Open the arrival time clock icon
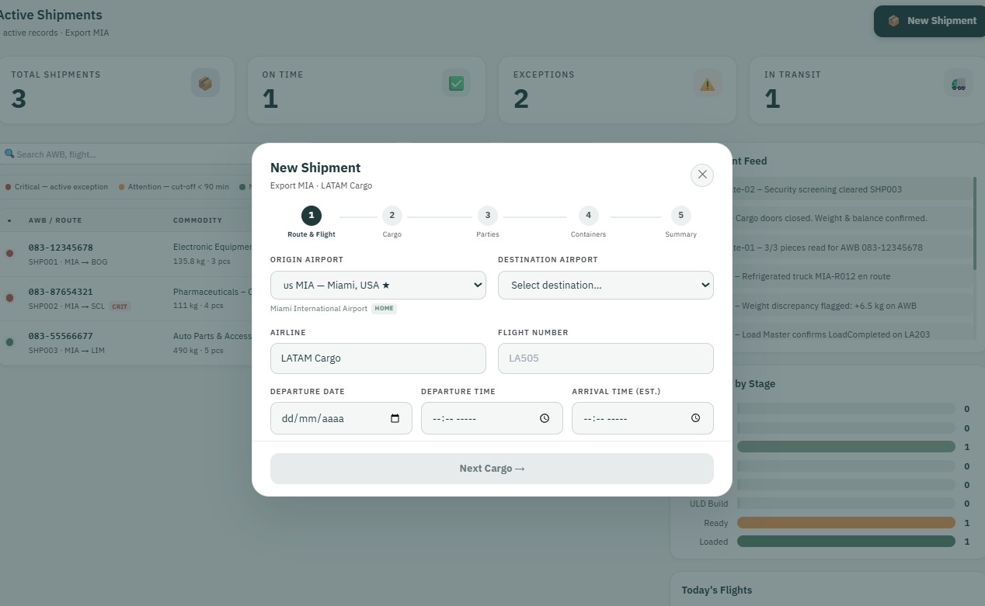Screen dimensions: 985x606 pos(695,418)
